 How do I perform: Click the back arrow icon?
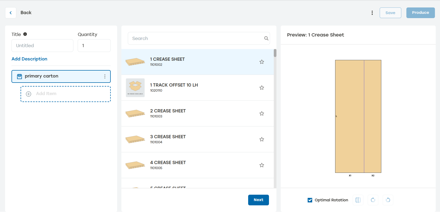pyautogui.click(x=11, y=13)
